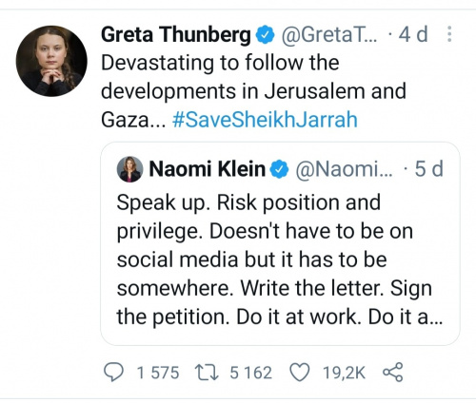Screen dimensions: 476x403
Task: Open the #SaveSheikhJarrah hashtag
Action: 265,120
